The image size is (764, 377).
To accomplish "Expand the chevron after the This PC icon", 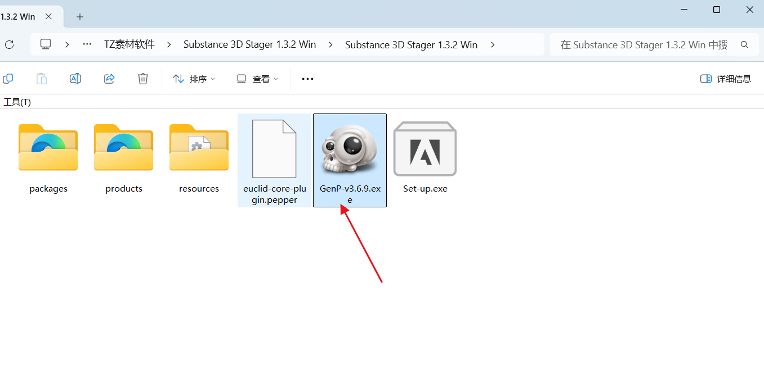I will [x=67, y=44].
